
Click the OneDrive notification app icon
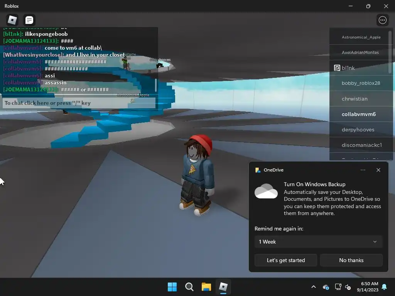[258, 170]
